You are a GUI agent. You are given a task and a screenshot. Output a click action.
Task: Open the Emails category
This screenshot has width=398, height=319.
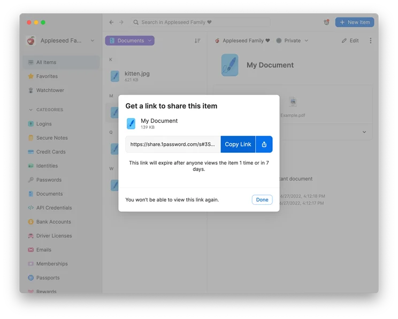(61, 250)
